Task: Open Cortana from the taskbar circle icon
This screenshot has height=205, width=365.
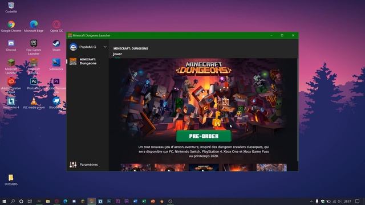Action: click(x=21, y=201)
